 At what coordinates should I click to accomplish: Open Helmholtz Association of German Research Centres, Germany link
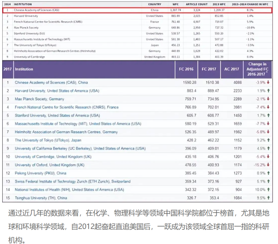(x=66, y=132)
